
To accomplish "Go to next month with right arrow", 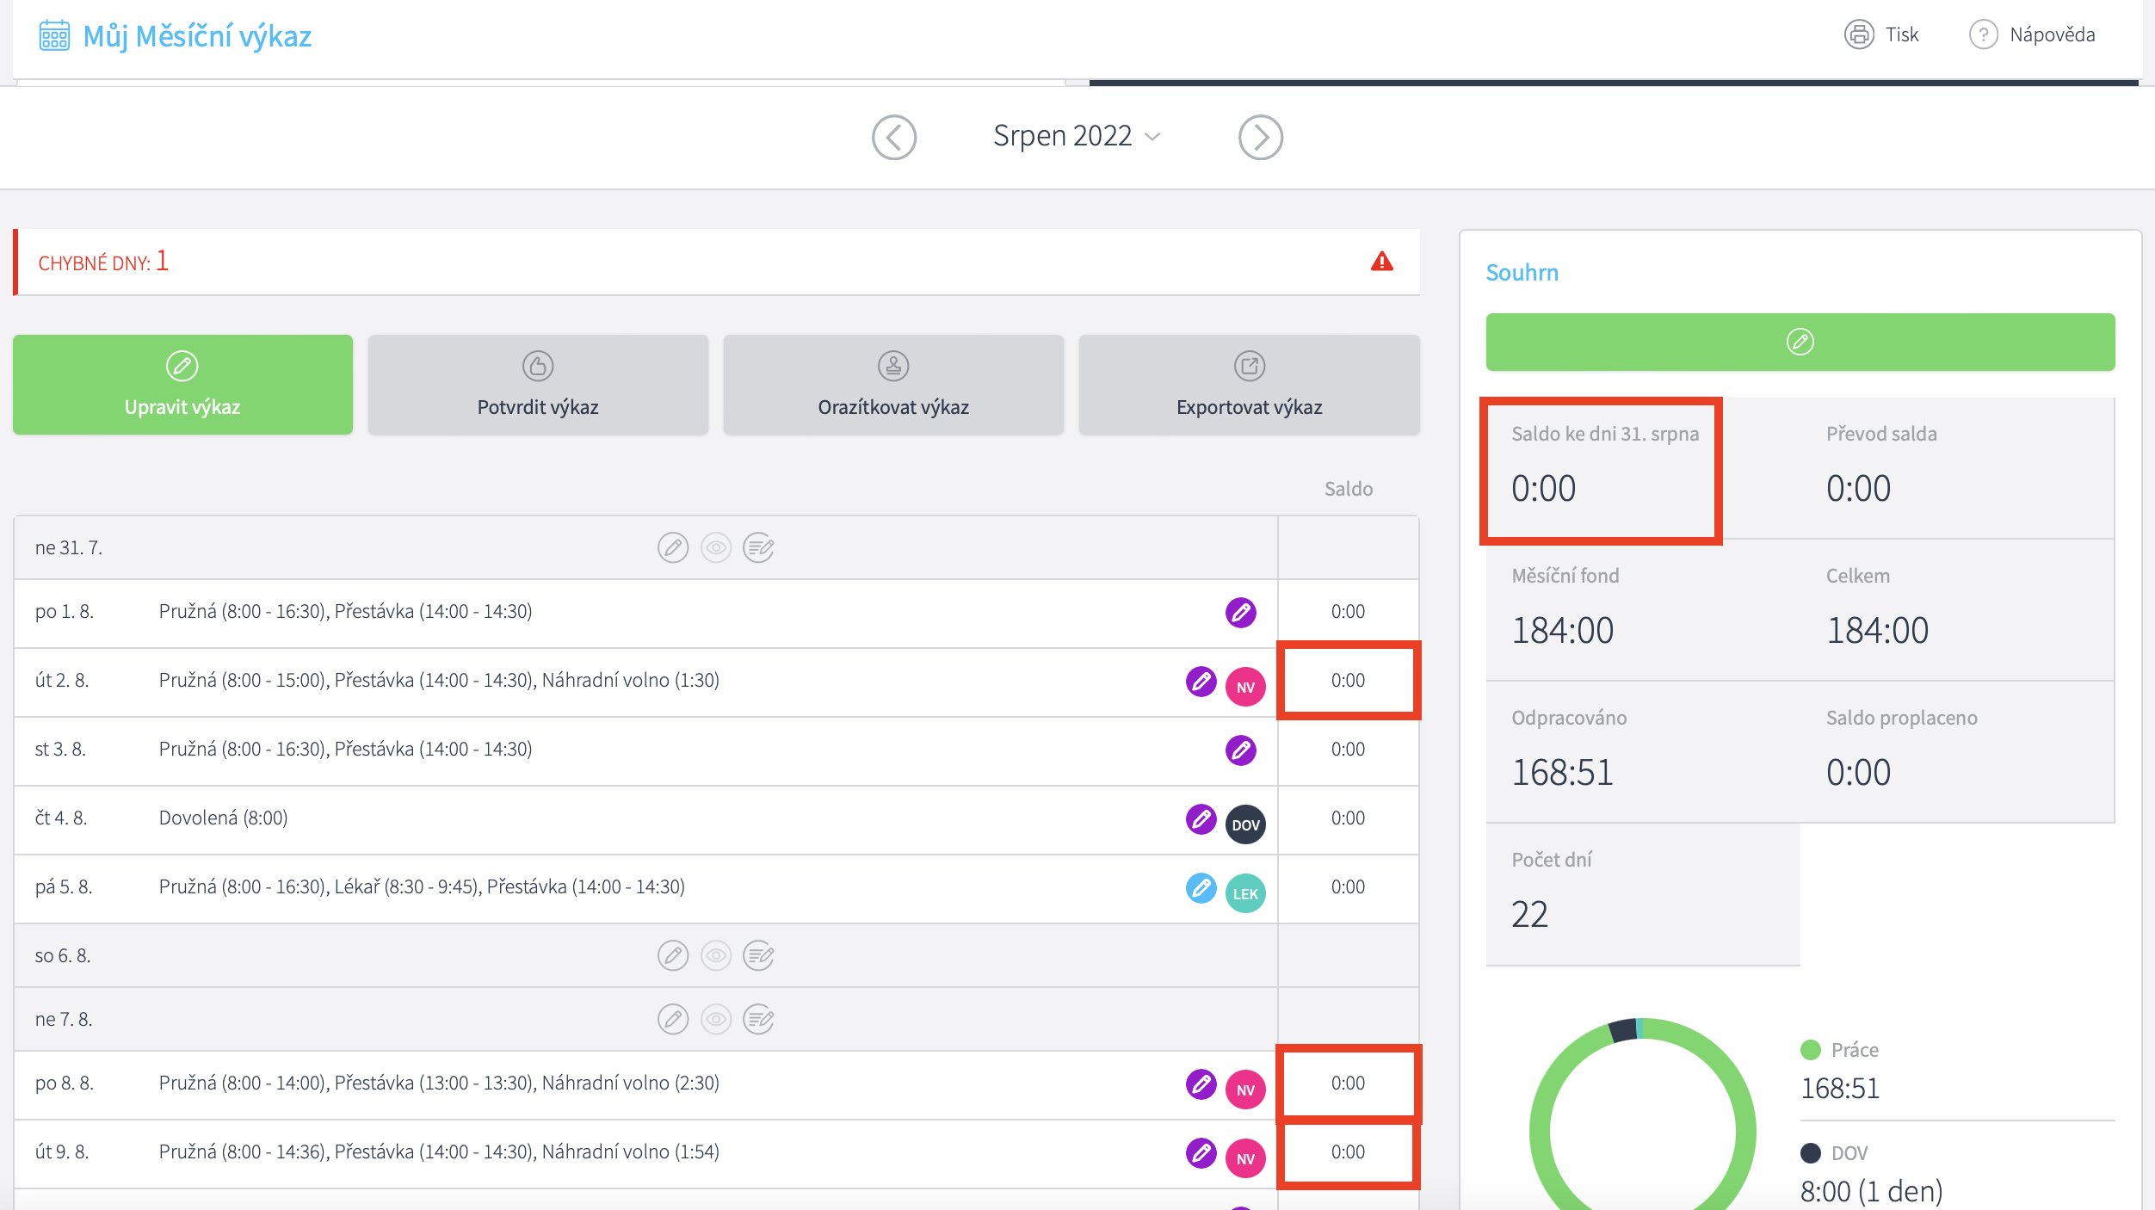I will click(x=1260, y=137).
